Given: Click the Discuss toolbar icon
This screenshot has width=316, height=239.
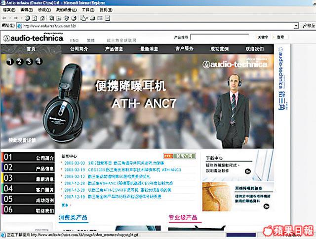Looking at the screenshot, I should [108, 18].
